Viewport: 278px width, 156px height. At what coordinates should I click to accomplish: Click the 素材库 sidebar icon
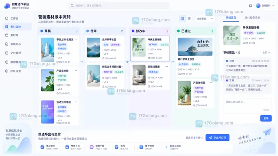pyautogui.click(x=7, y=35)
